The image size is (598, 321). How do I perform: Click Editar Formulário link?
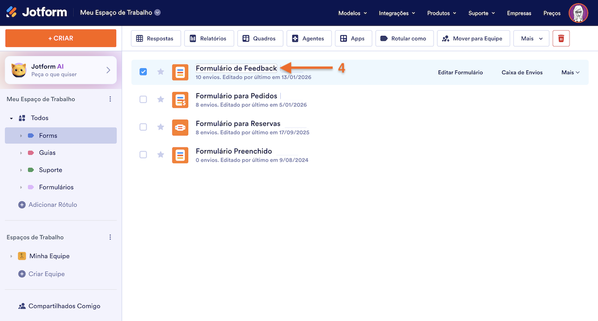(460, 72)
